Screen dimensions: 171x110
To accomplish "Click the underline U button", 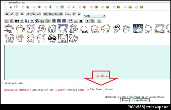I will pos(17,14).
